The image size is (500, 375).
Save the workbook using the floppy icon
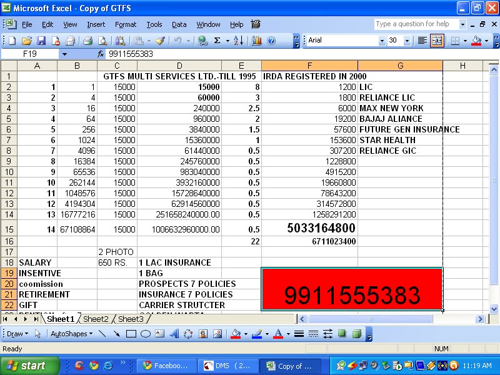[41, 41]
